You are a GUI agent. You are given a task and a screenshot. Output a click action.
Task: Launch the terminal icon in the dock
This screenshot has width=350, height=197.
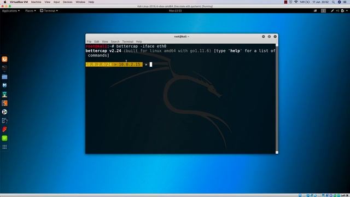(4, 68)
